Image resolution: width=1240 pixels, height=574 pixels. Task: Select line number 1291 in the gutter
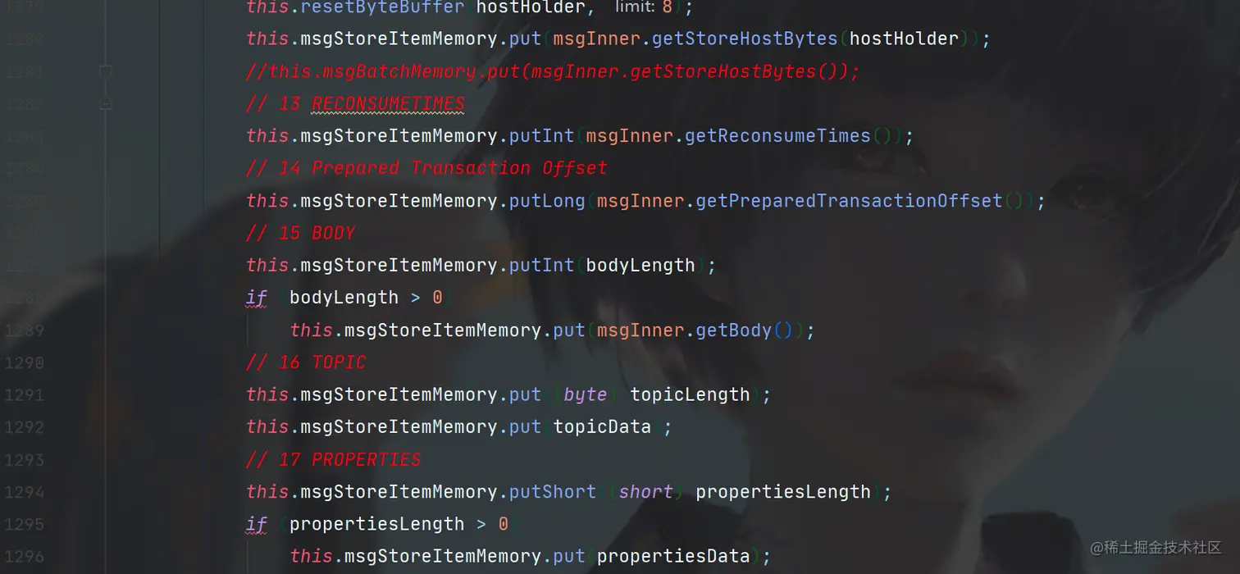pos(24,395)
